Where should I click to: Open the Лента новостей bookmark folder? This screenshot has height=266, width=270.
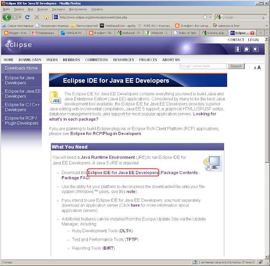tap(84, 26)
